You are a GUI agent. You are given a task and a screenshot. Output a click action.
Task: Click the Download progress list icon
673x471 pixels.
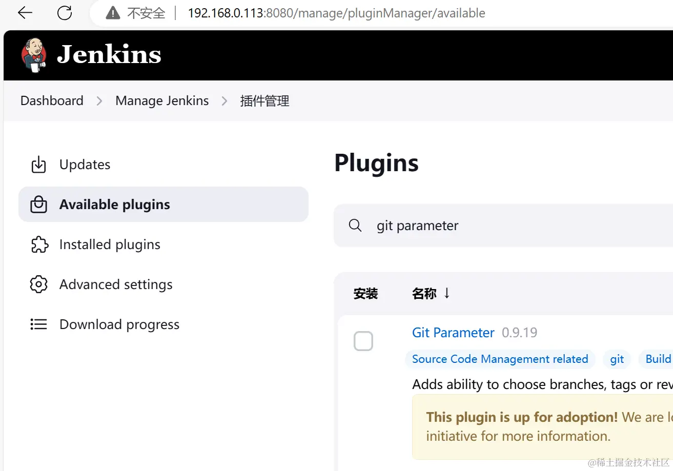[38, 324]
